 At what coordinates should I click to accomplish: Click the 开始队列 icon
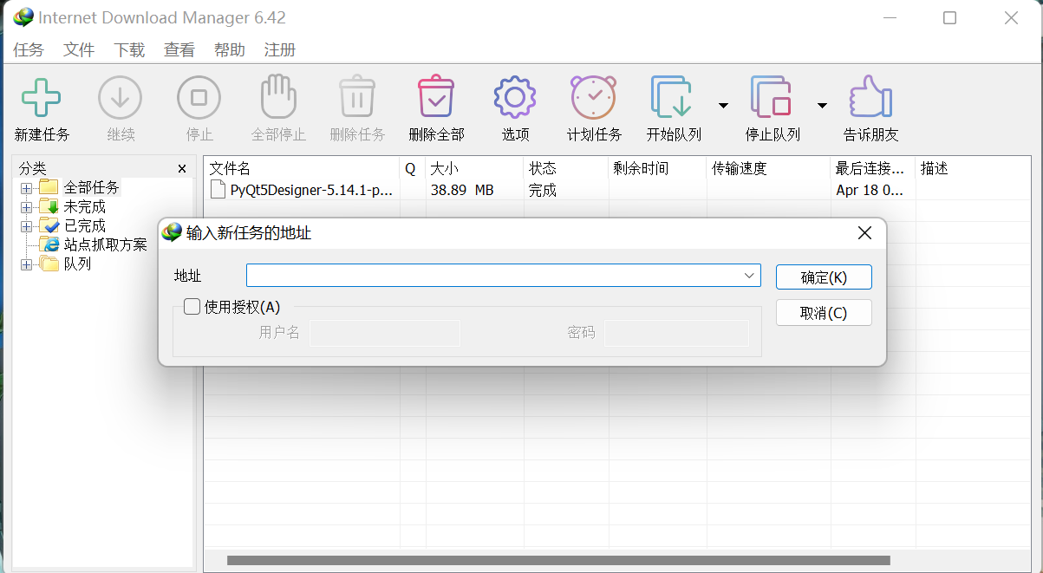[672, 97]
